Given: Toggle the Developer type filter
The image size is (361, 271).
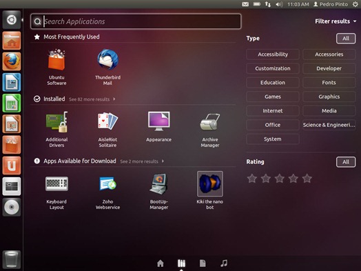Looking at the screenshot, I should tap(329, 68).
